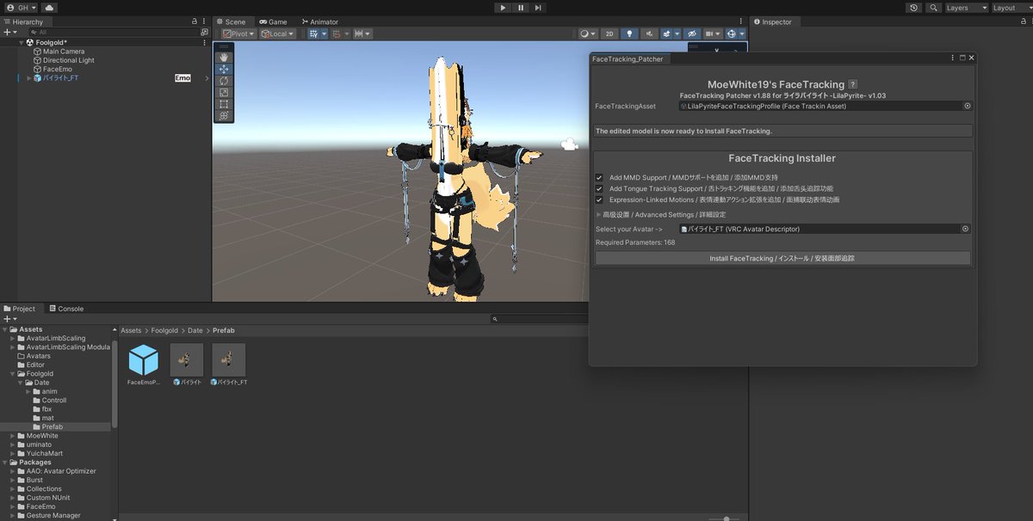This screenshot has width=1033, height=521.
Task: Select the Rect tool in Scene overlay
Action: coord(224,104)
